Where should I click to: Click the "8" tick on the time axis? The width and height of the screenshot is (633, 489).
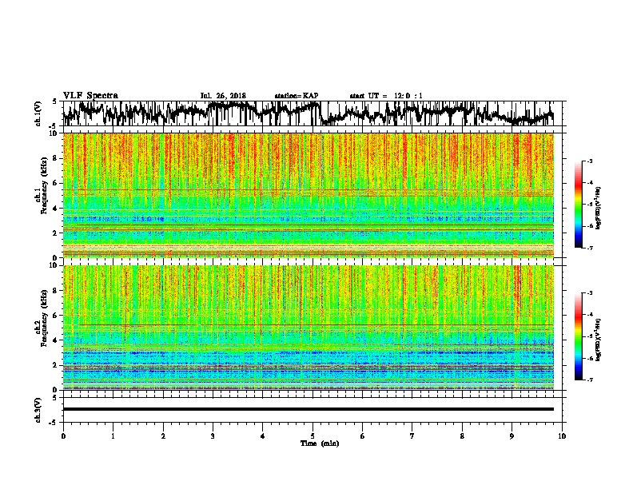tap(462, 436)
